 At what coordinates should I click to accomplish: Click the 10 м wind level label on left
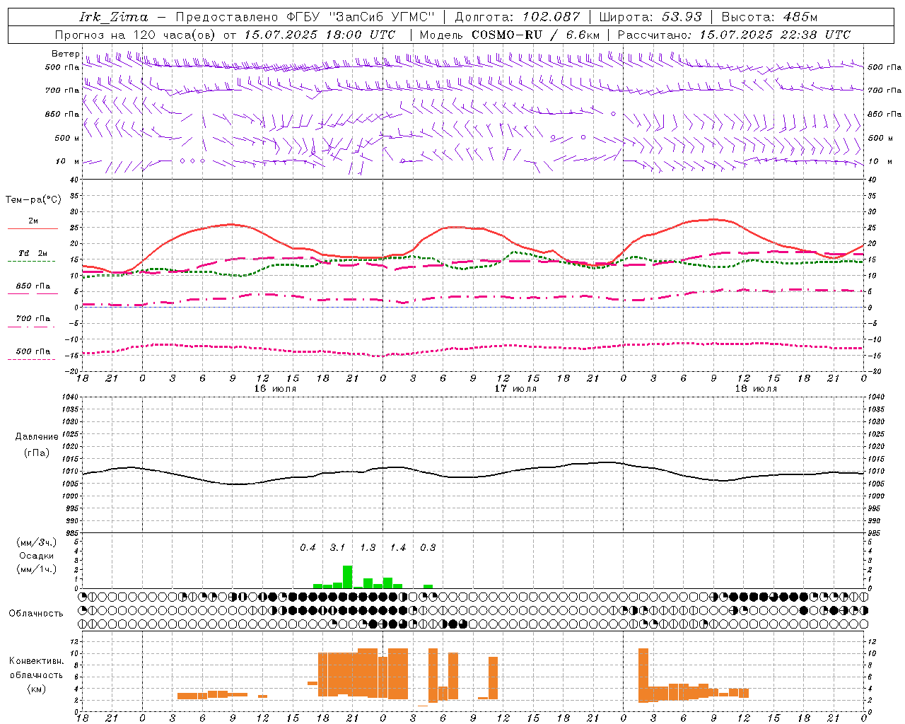[x=68, y=161]
